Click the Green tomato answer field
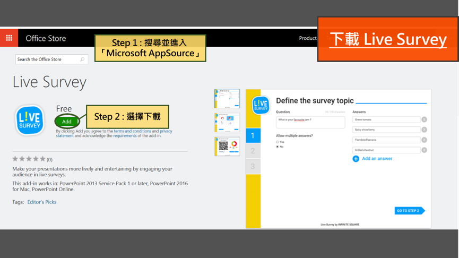The image size is (459, 258). point(386,119)
